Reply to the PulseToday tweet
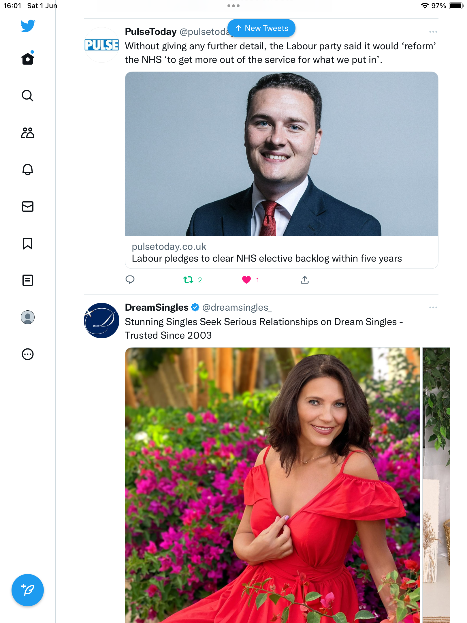Viewport: 467px width, 623px height. (130, 279)
